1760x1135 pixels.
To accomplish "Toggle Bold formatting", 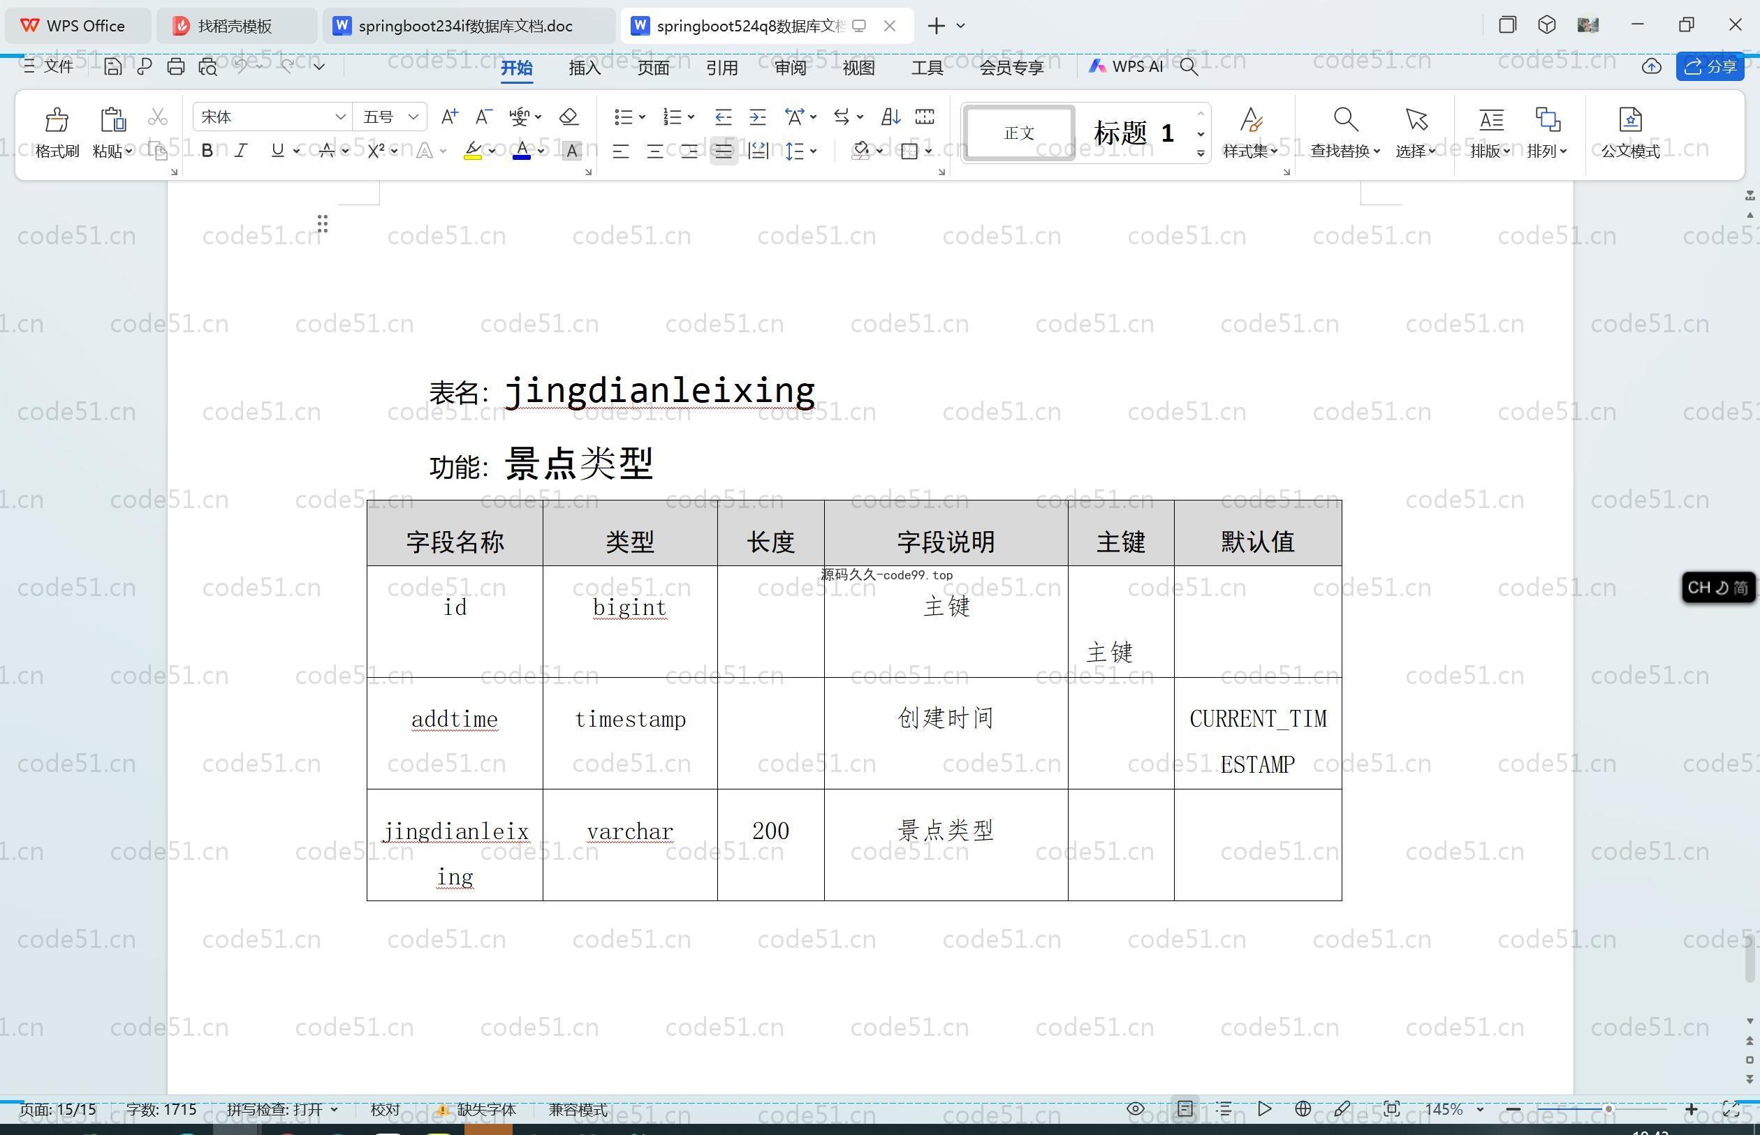I will [207, 151].
